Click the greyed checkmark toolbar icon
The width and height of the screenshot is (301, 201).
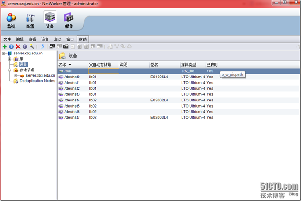pos(73,46)
